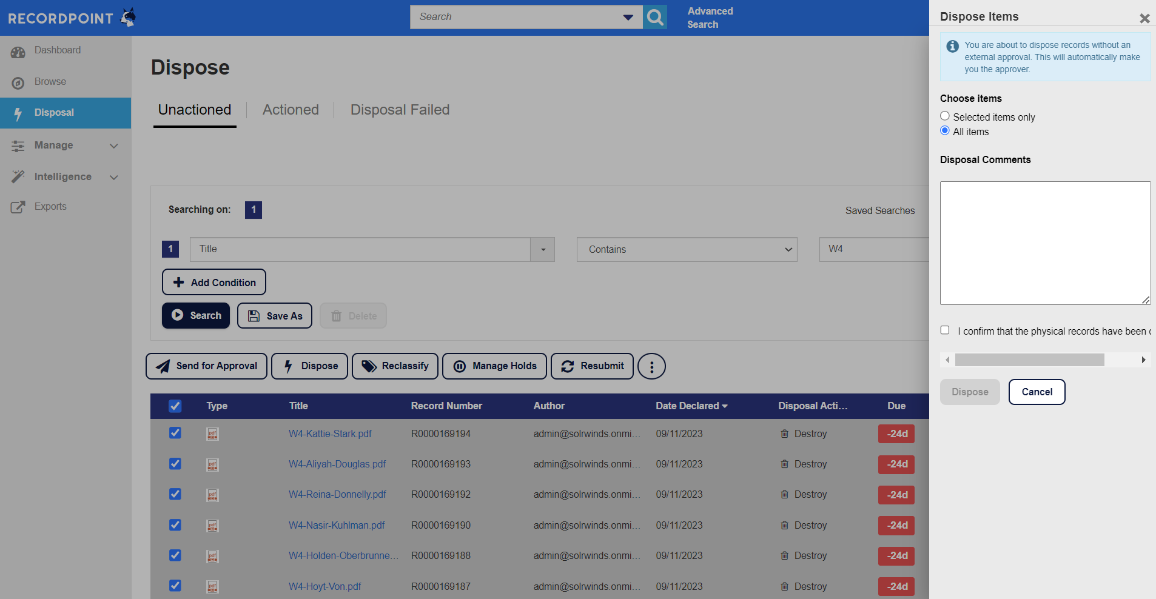Uncheck the select-all checkbox in table header

coord(175,406)
